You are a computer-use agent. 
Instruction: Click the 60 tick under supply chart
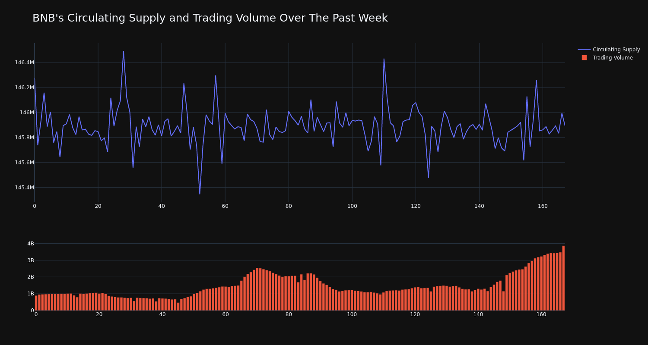pyautogui.click(x=225, y=206)
